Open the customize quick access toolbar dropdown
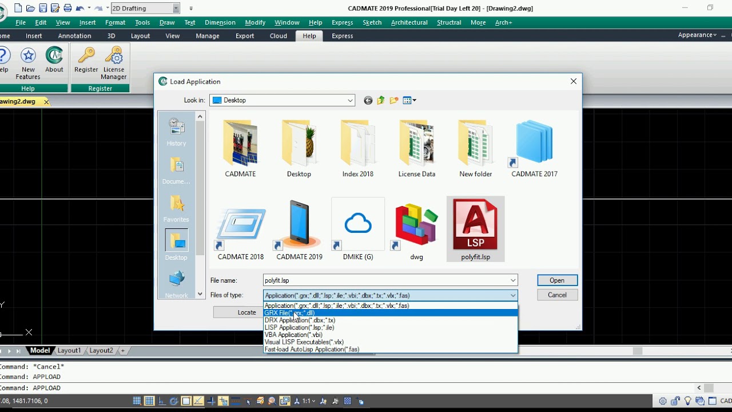 191,8
